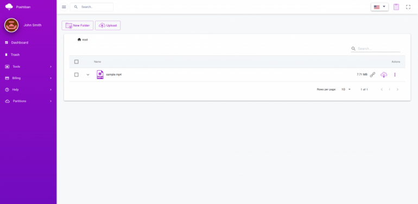
Task: Expand the Partitions submenu chevron
Action: click(x=50, y=101)
